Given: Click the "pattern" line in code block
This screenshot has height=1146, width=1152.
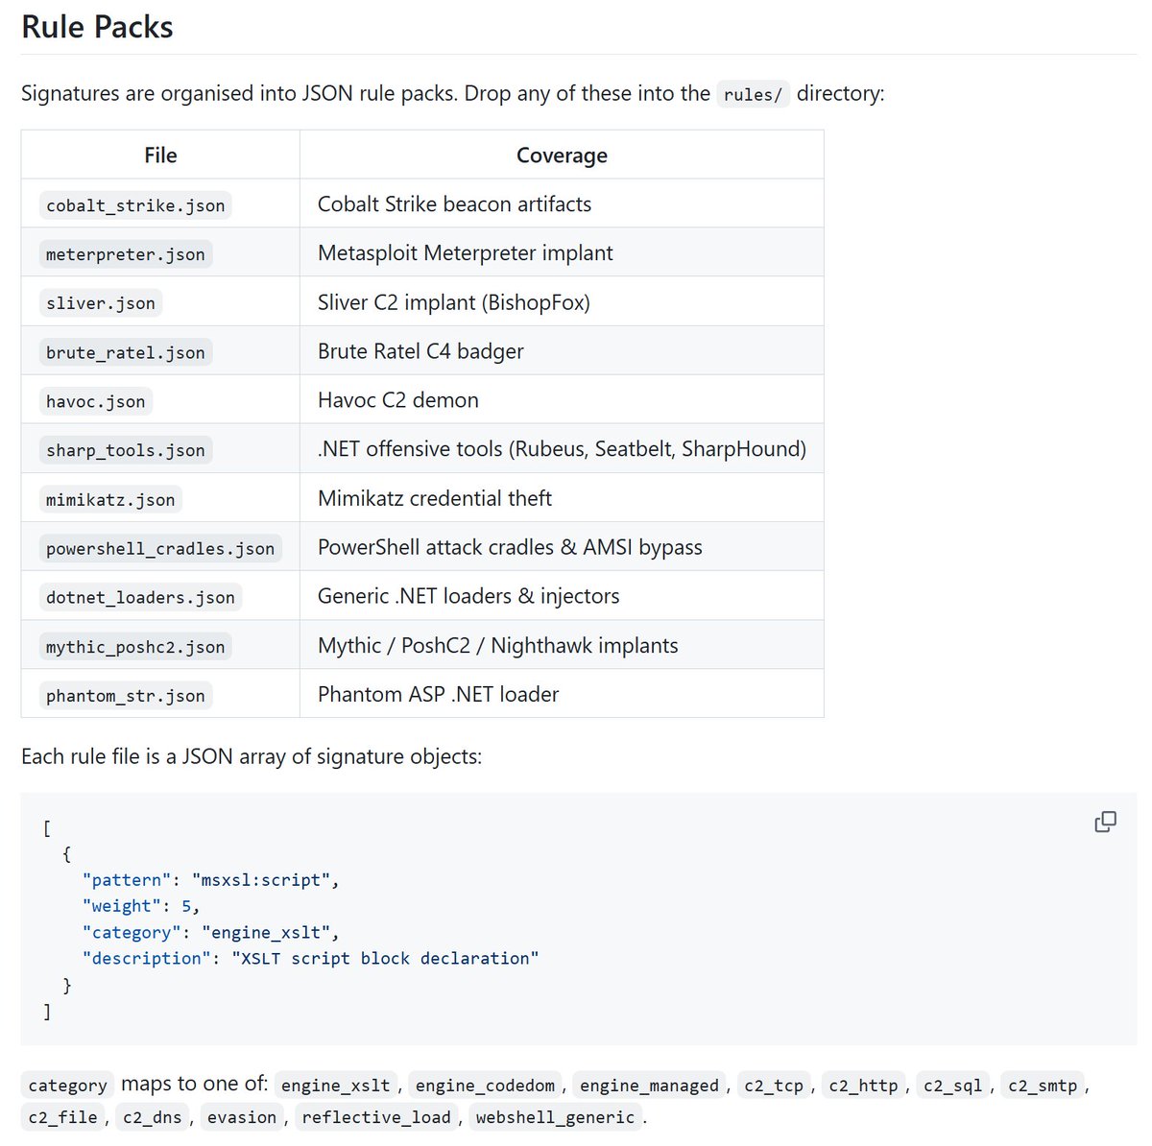Looking at the screenshot, I should [211, 880].
